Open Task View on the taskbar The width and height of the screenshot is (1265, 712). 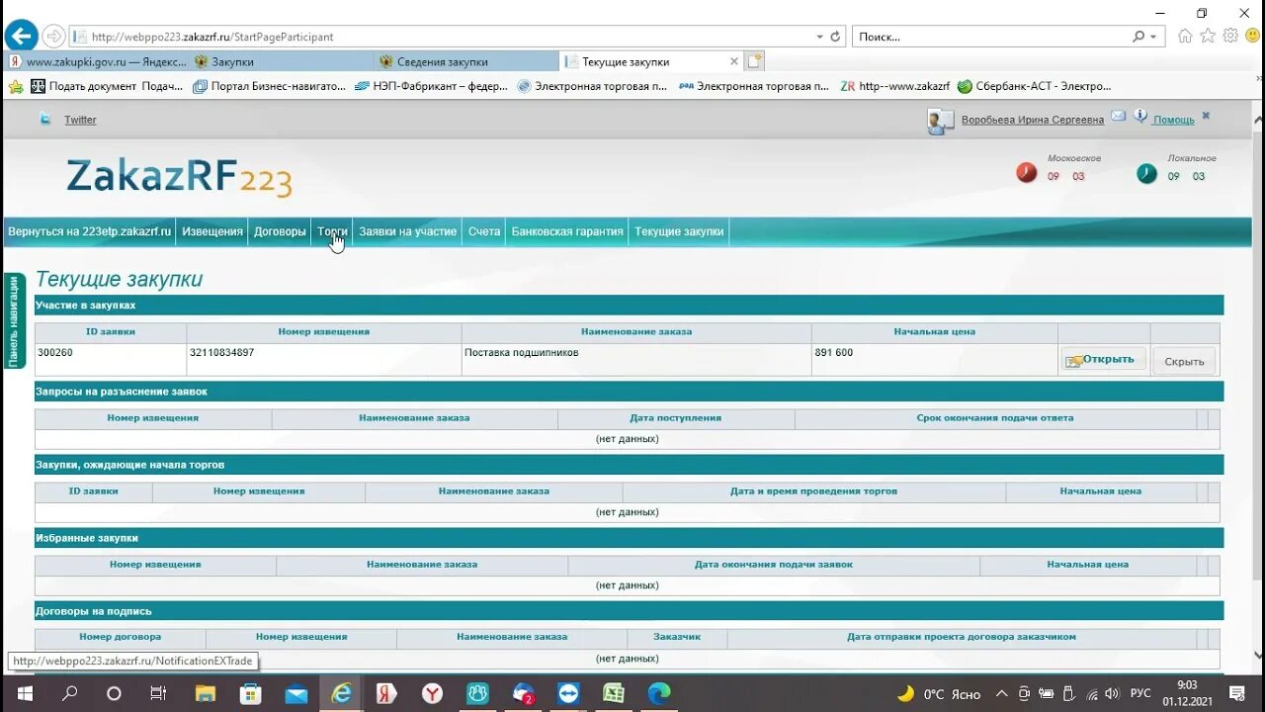(x=158, y=693)
